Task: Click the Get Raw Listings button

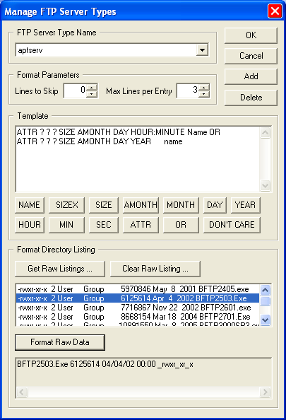Action: pos(60,269)
